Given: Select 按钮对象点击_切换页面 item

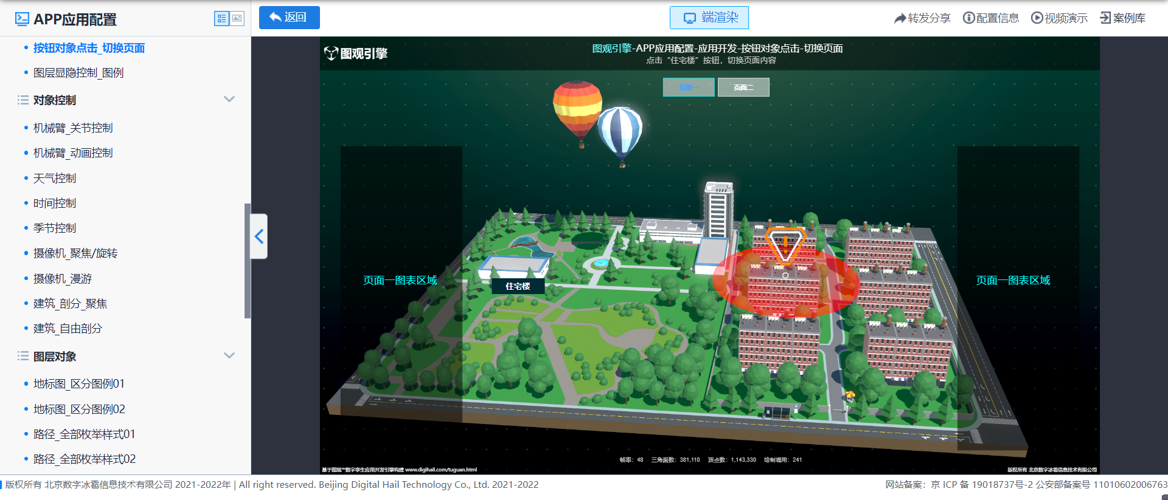Looking at the screenshot, I should pyautogui.click(x=89, y=48).
